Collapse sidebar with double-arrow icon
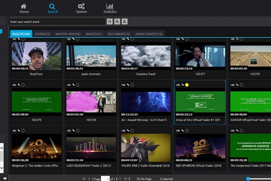 pyautogui.click(x=5, y=178)
